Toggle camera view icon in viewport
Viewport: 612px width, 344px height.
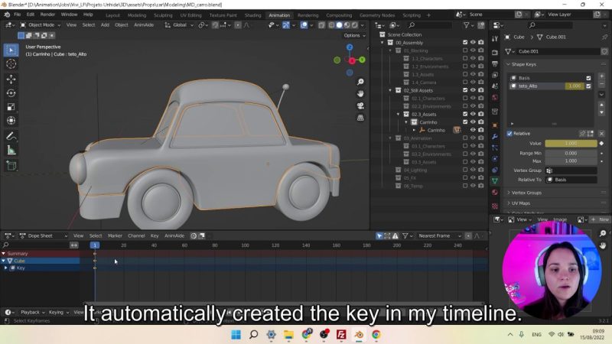click(x=360, y=106)
